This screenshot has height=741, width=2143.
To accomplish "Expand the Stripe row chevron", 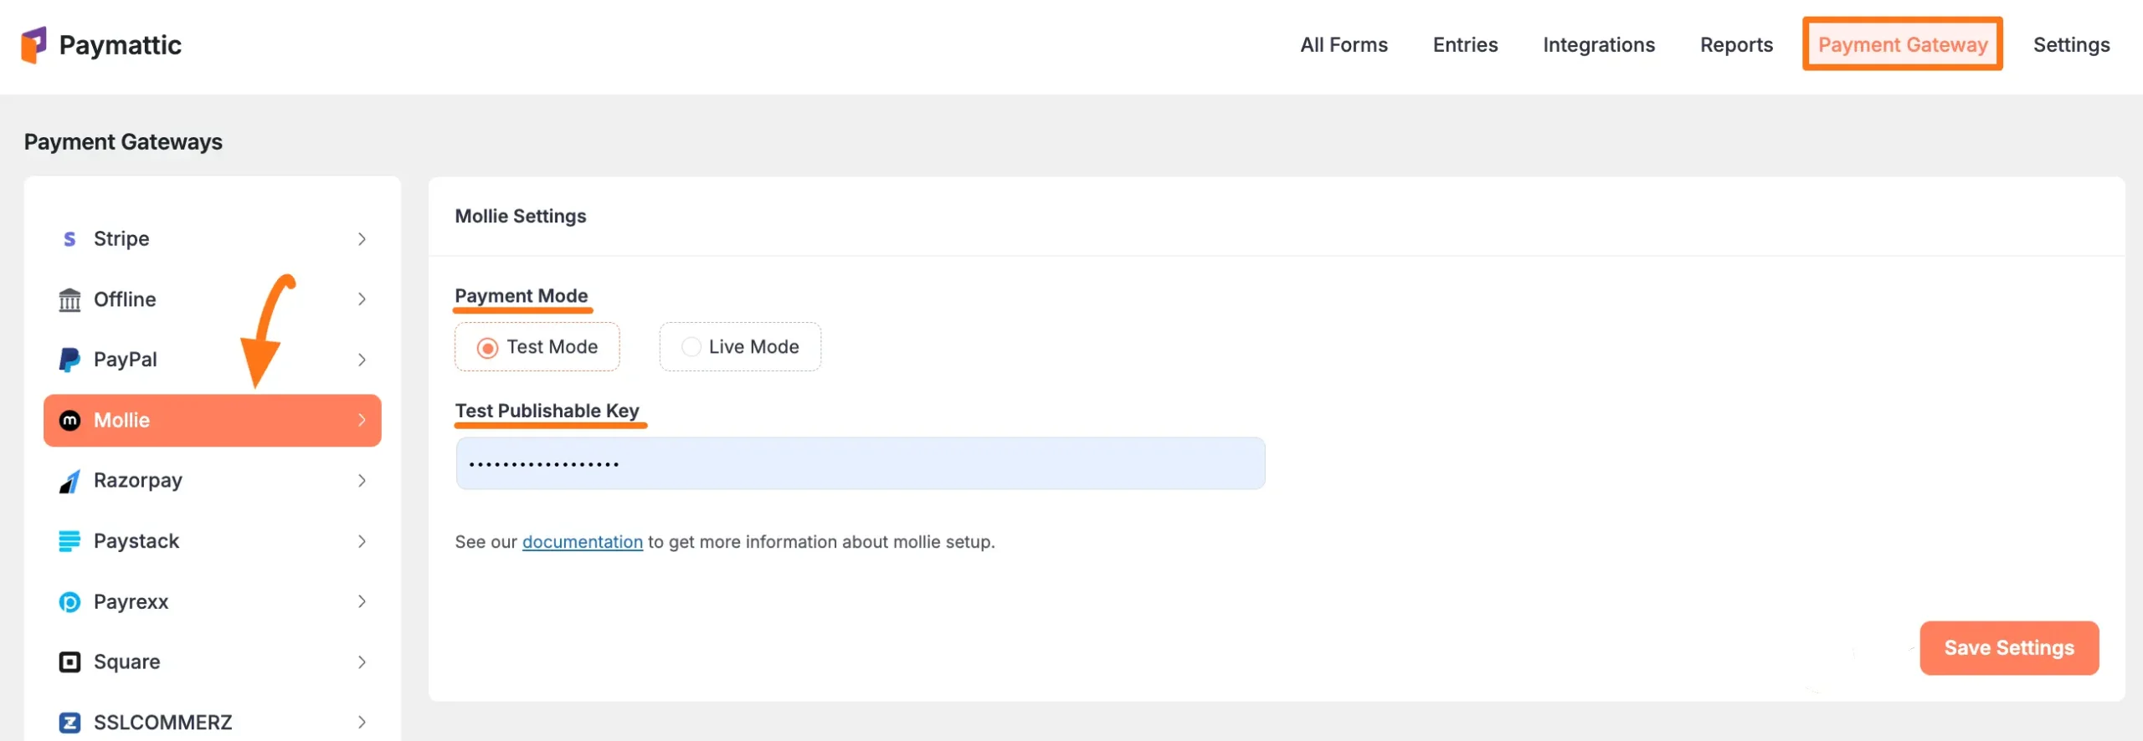I will 362,239.
